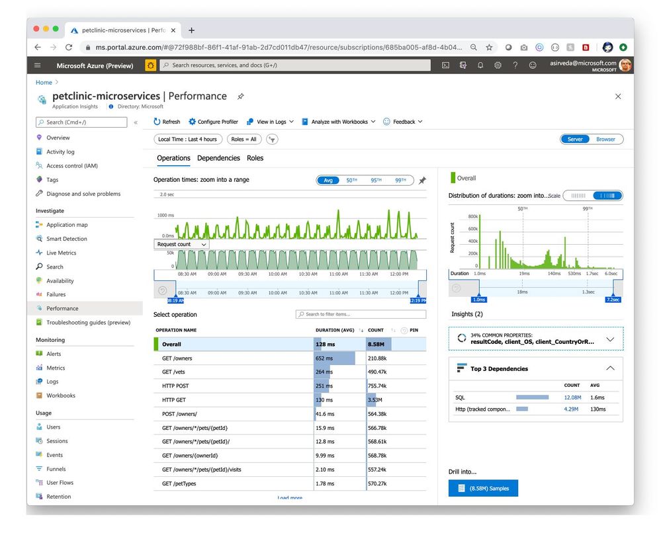Open Local Time Last 4 hours filter
The height and width of the screenshot is (541, 661).
pos(188,140)
